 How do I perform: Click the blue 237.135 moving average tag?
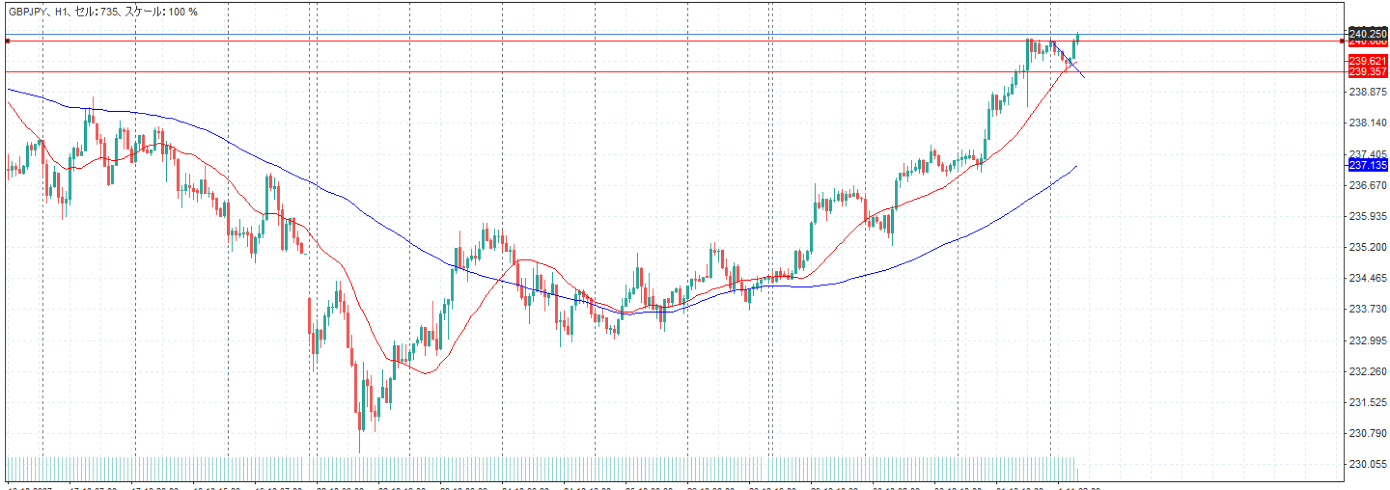pyautogui.click(x=1367, y=165)
